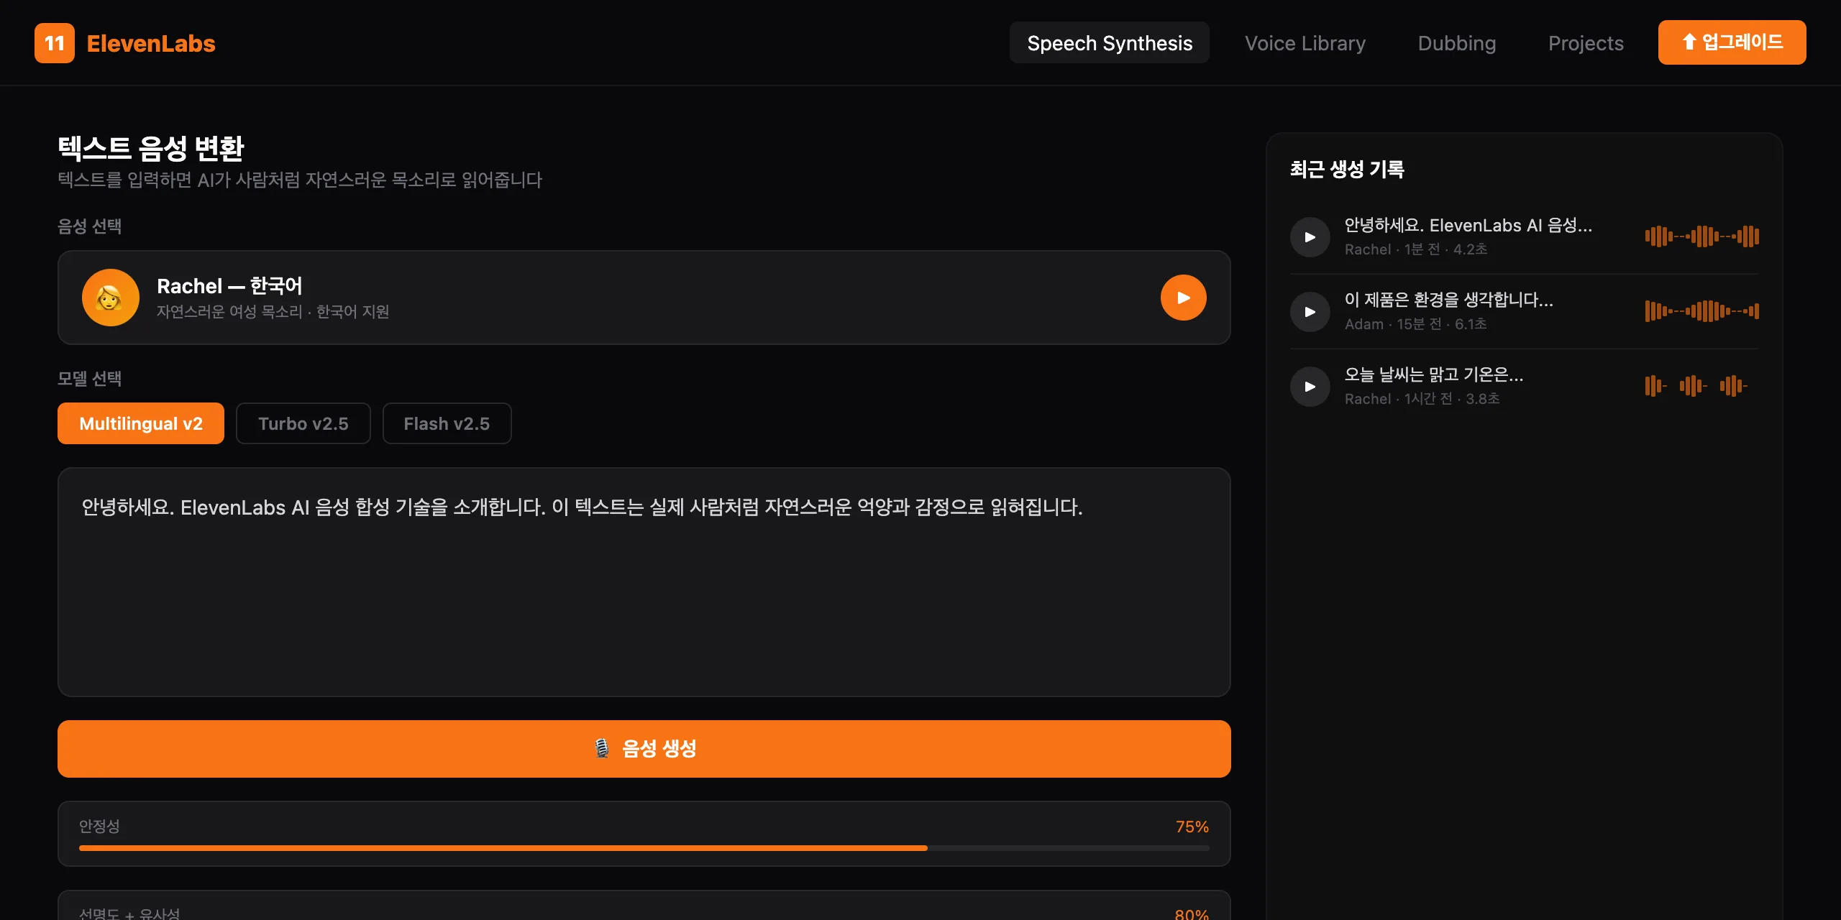Go to the Dubbing tab
Screen dimensions: 1841x920
[x=1457, y=43]
